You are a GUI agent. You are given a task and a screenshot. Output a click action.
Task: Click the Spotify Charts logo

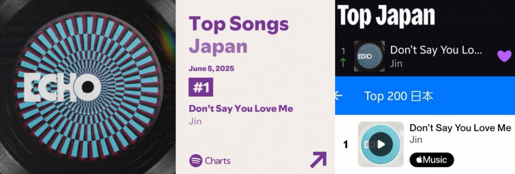pos(210,161)
